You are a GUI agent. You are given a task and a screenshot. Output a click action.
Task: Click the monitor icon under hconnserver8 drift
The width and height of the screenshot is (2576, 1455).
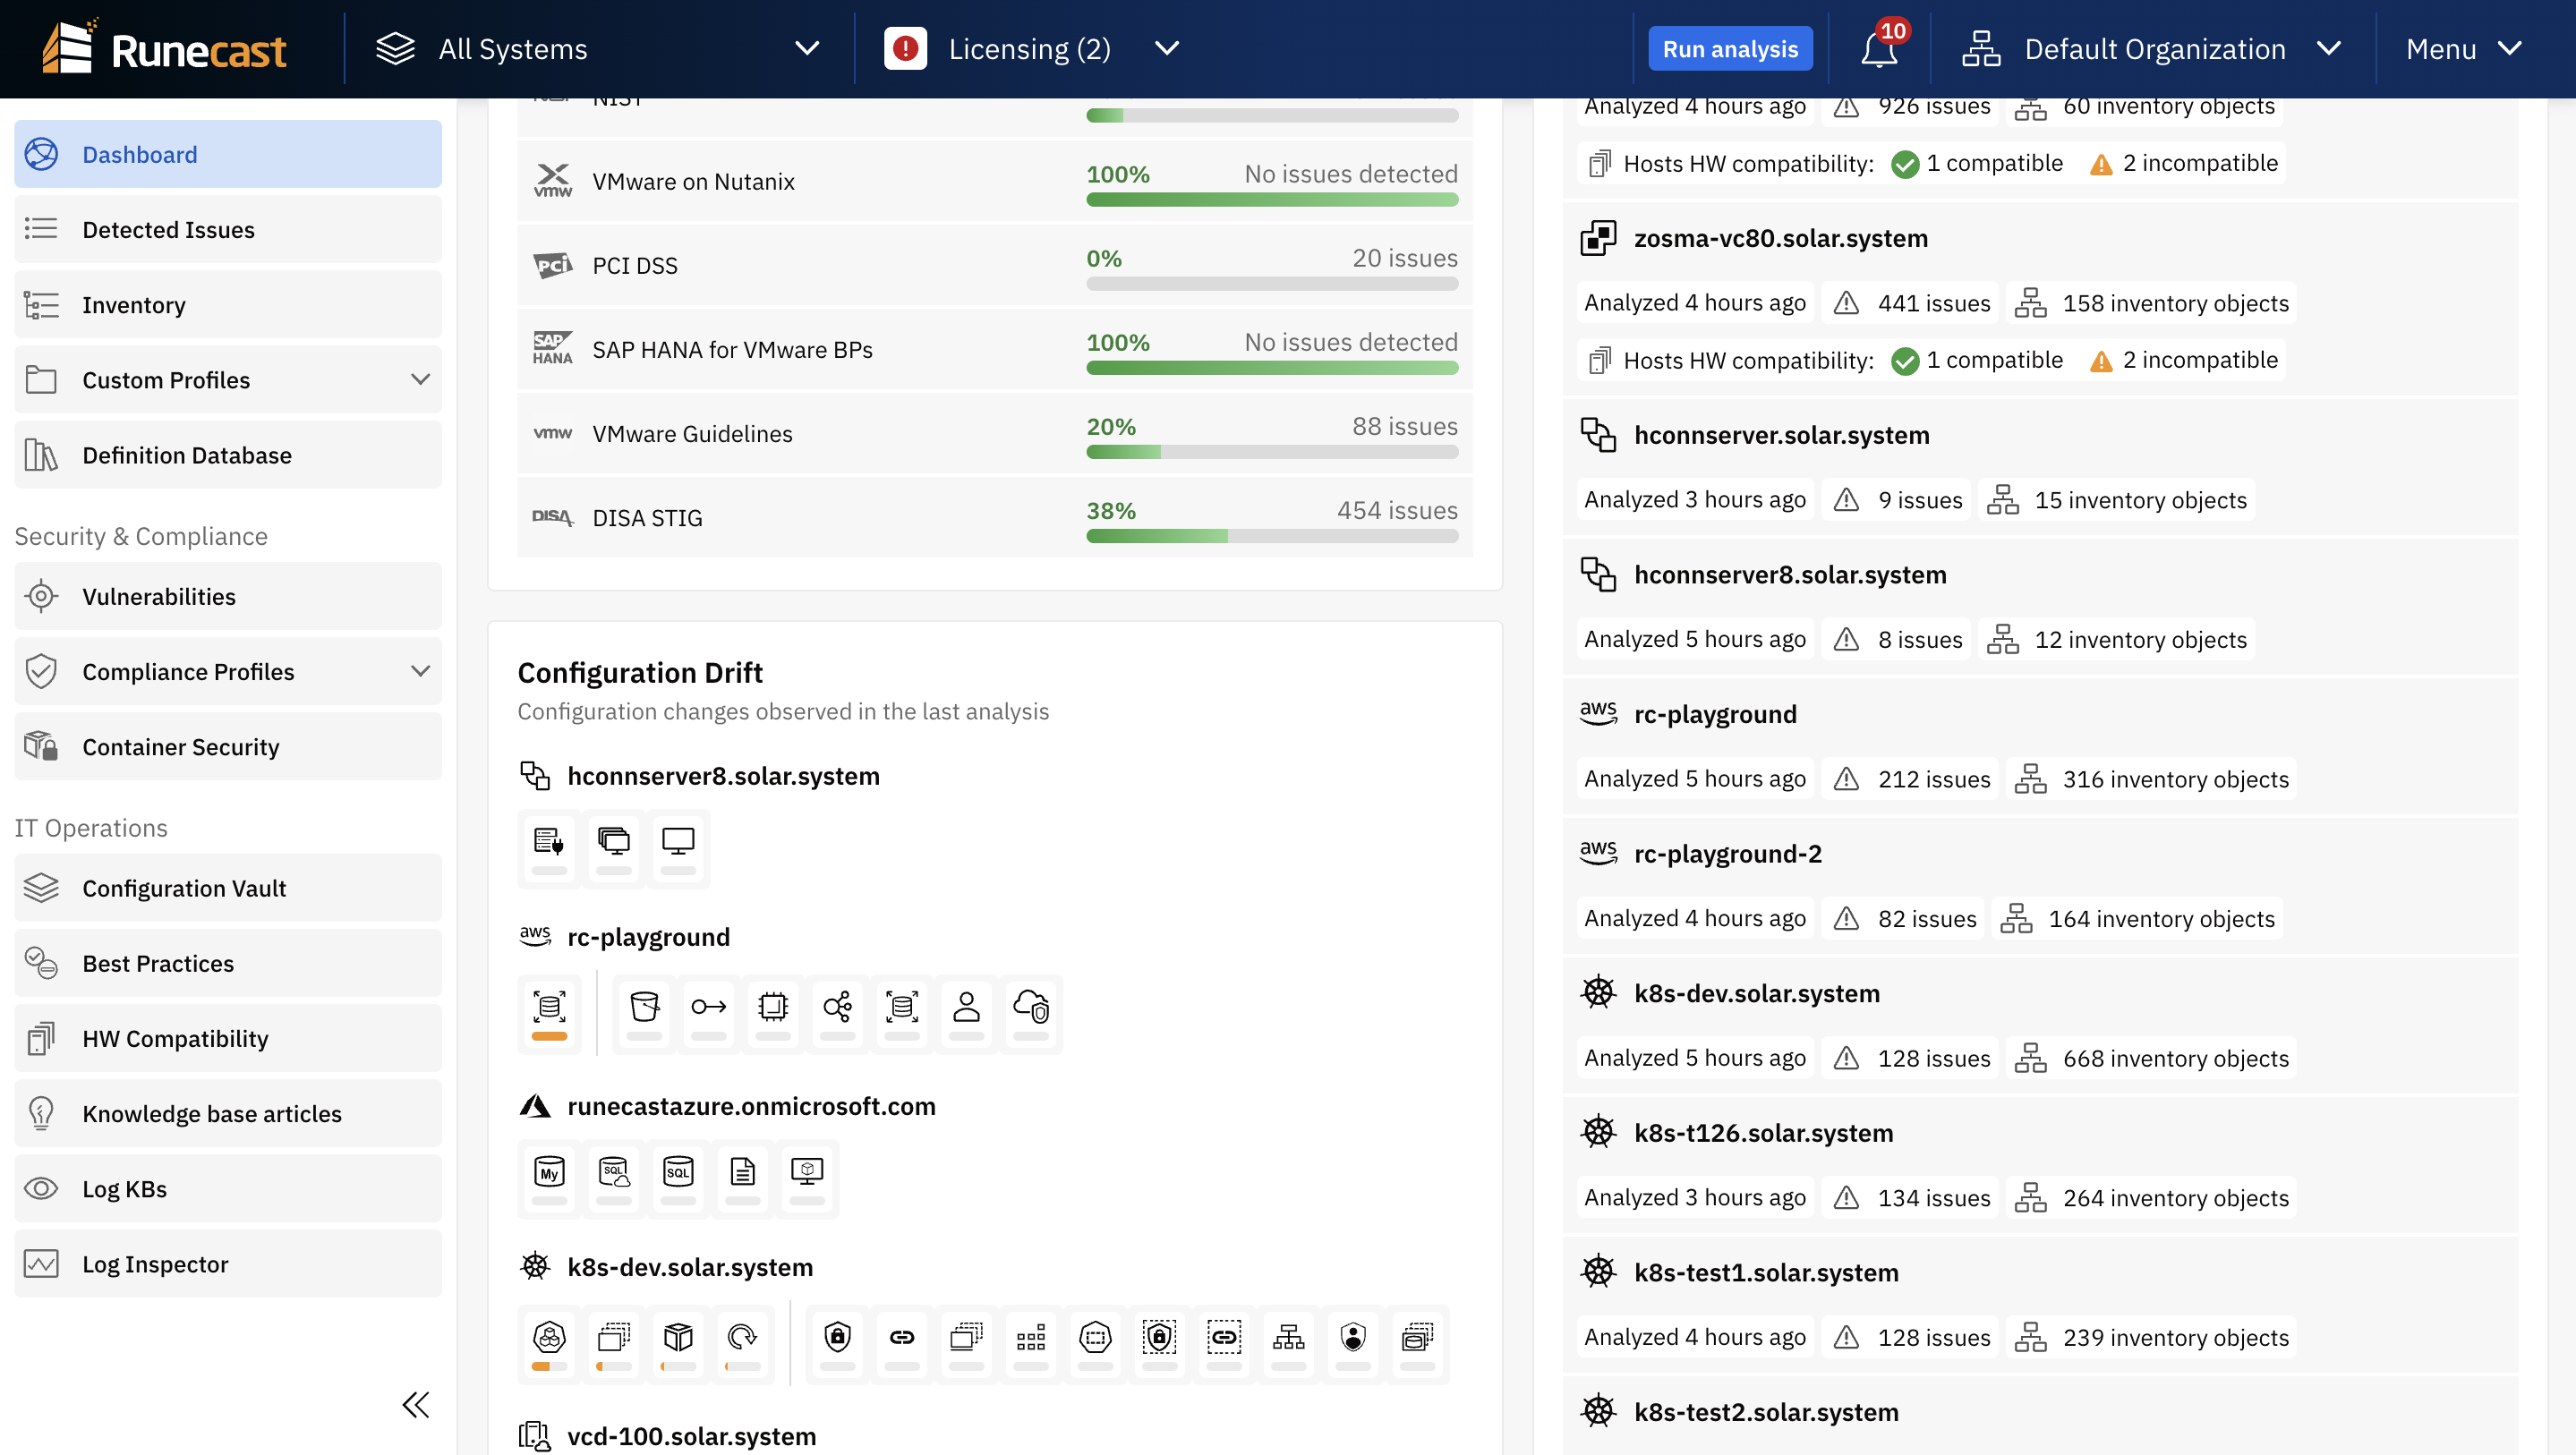tap(677, 842)
